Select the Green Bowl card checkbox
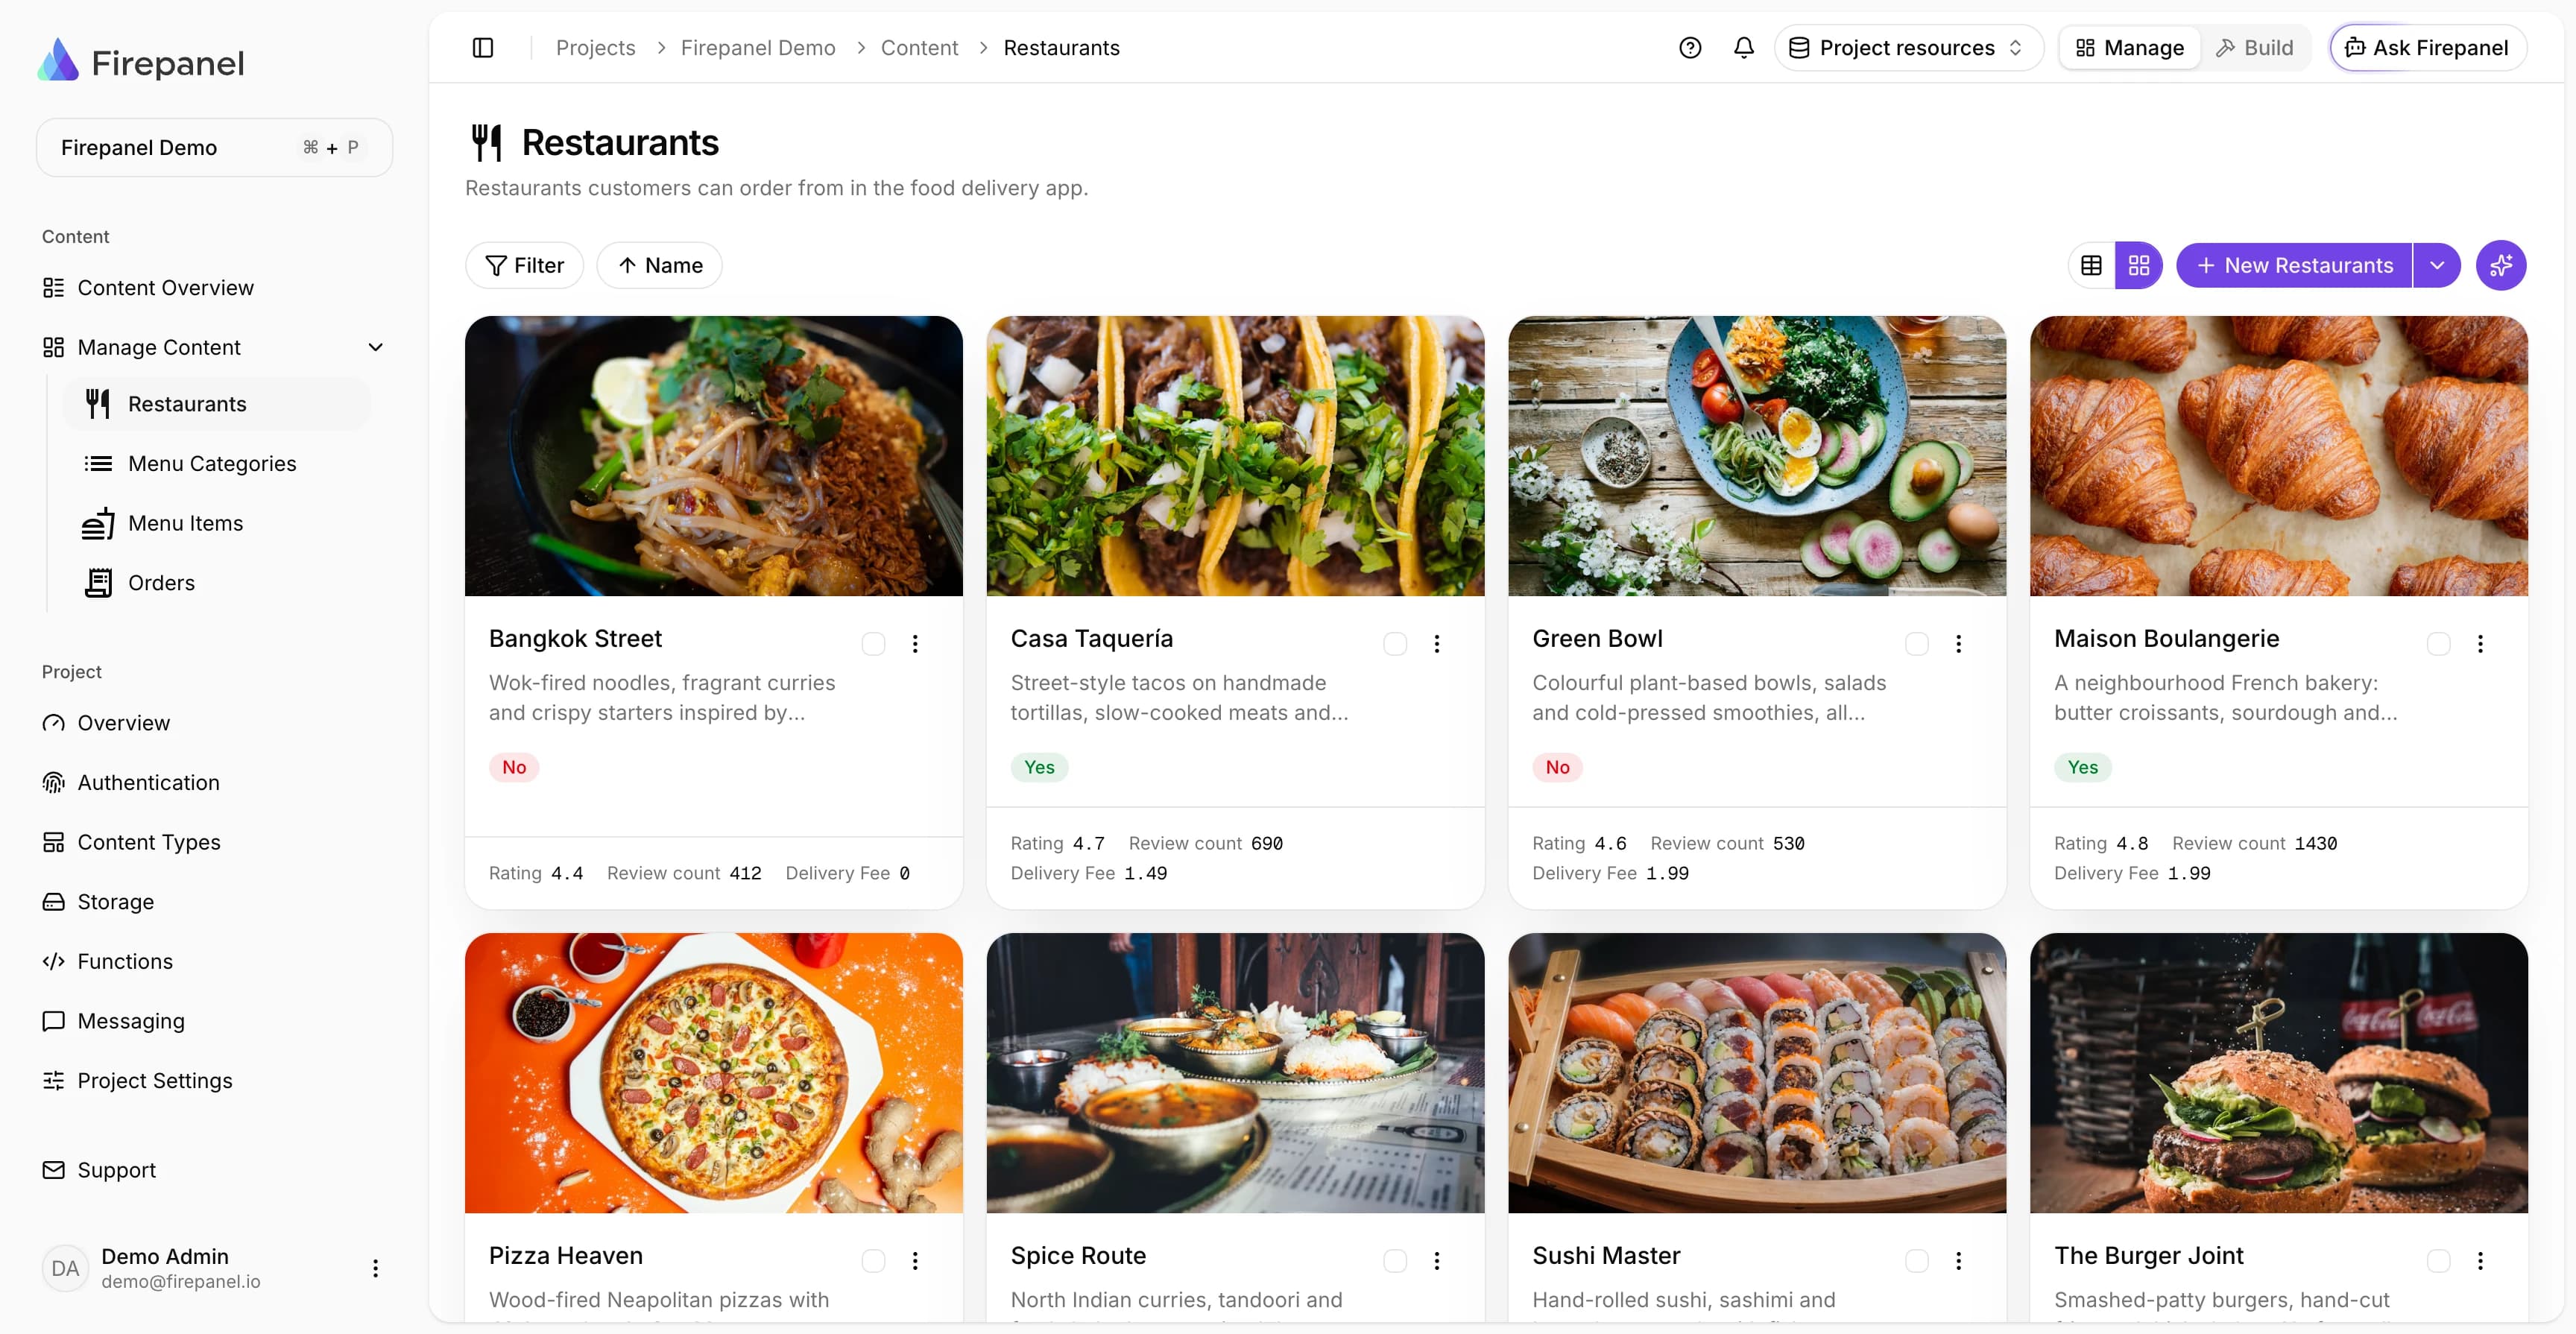Image resolution: width=2576 pixels, height=1334 pixels. (x=1917, y=644)
